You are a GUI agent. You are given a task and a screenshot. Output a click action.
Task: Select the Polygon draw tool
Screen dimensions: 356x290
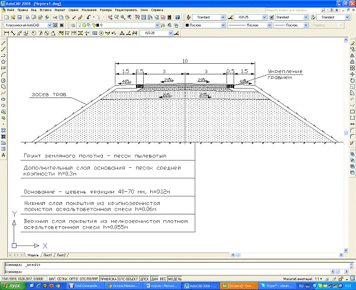pyautogui.click(x=4, y=61)
